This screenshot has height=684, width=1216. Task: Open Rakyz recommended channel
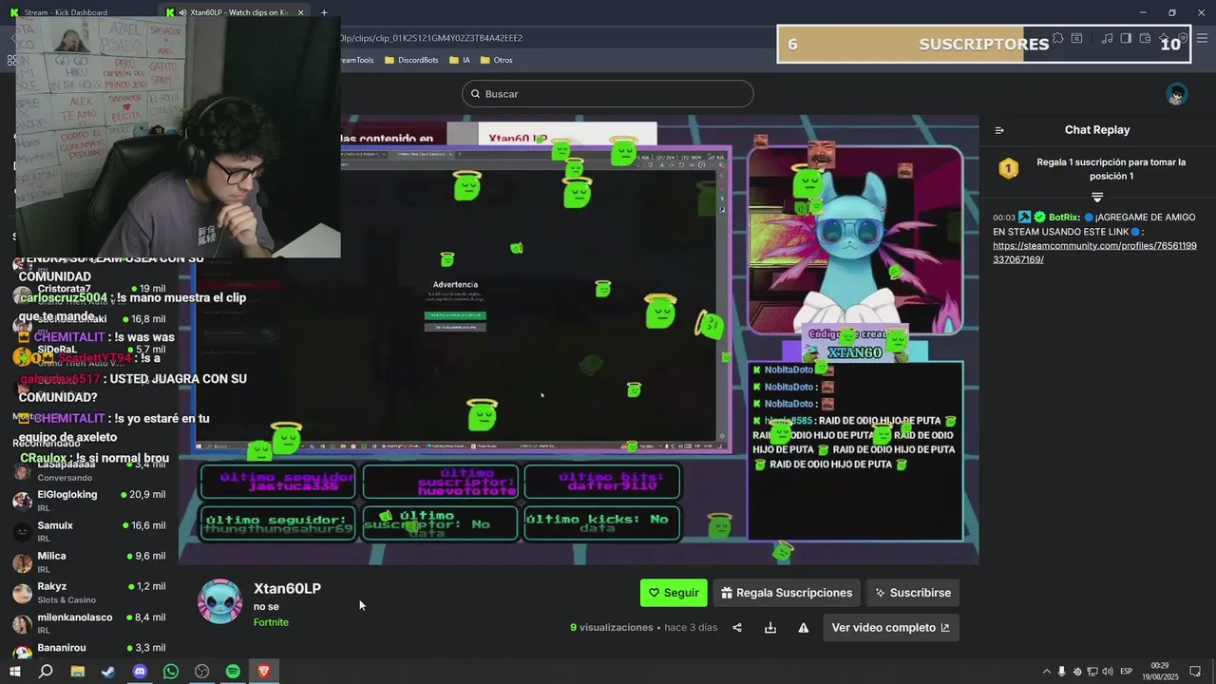click(88, 591)
